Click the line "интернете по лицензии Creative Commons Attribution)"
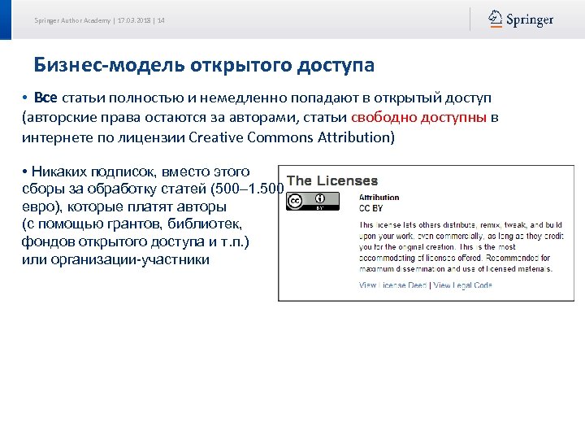585x439 pixels. (208, 137)
